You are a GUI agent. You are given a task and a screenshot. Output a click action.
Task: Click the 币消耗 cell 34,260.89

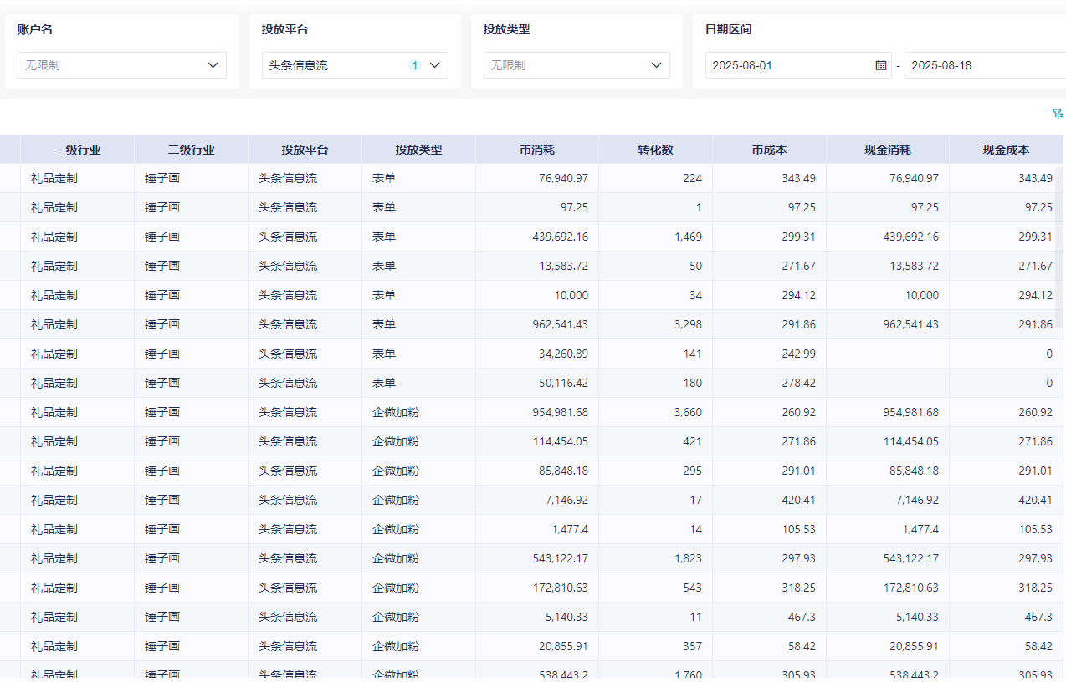click(x=537, y=354)
